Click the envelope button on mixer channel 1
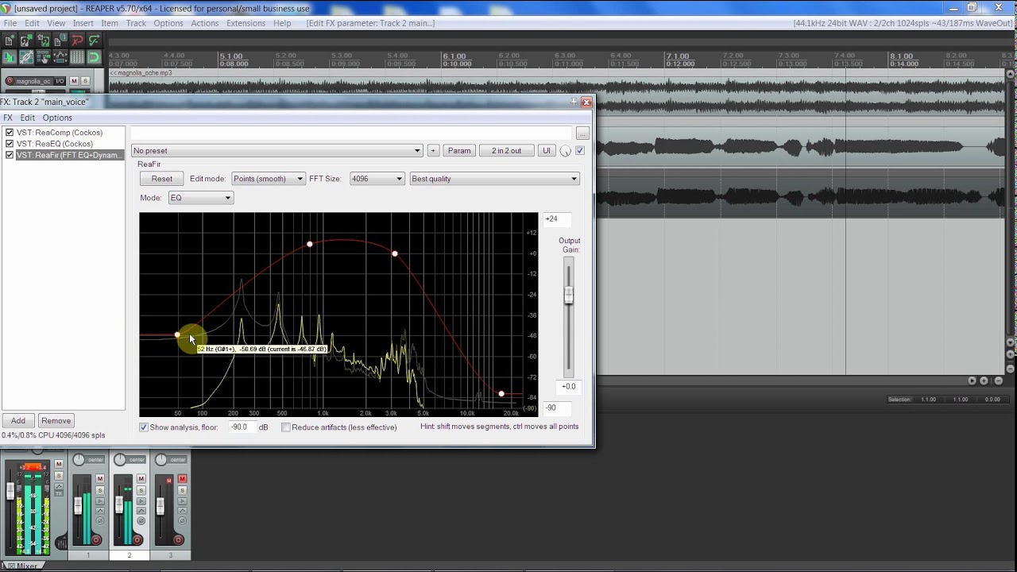Image resolution: width=1017 pixels, height=572 pixels. [x=100, y=511]
